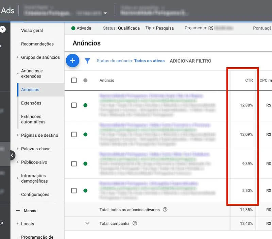This screenshot has height=239, width=272.
Task: Open Extensões automáticas page
Action: (x=33, y=119)
